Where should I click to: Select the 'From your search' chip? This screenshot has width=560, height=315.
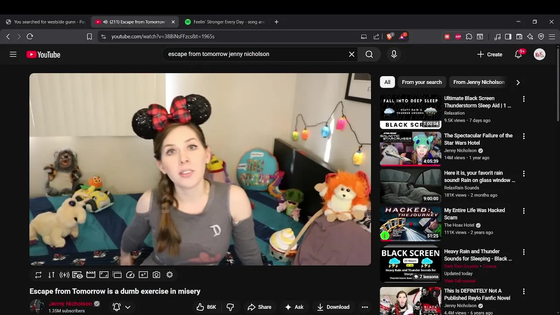[422, 82]
